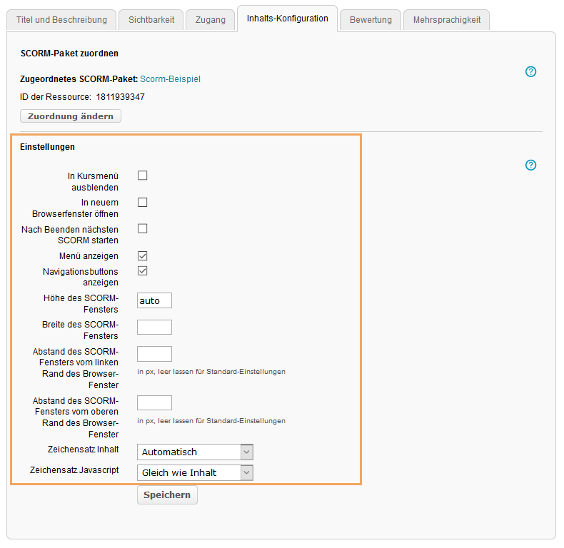
Task: Open the Scorm-Beispiel package link
Action: click(170, 79)
